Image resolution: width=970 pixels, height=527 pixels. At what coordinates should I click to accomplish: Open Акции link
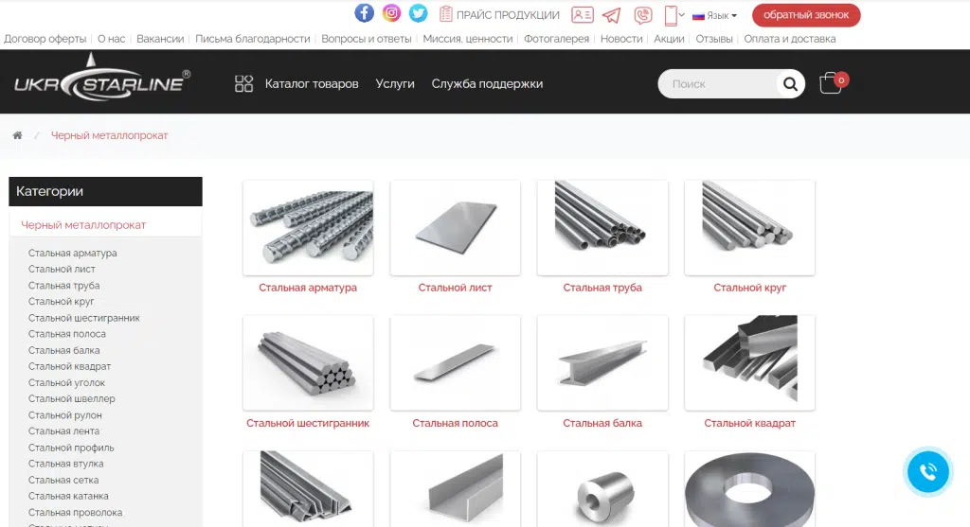tap(669, 38)
